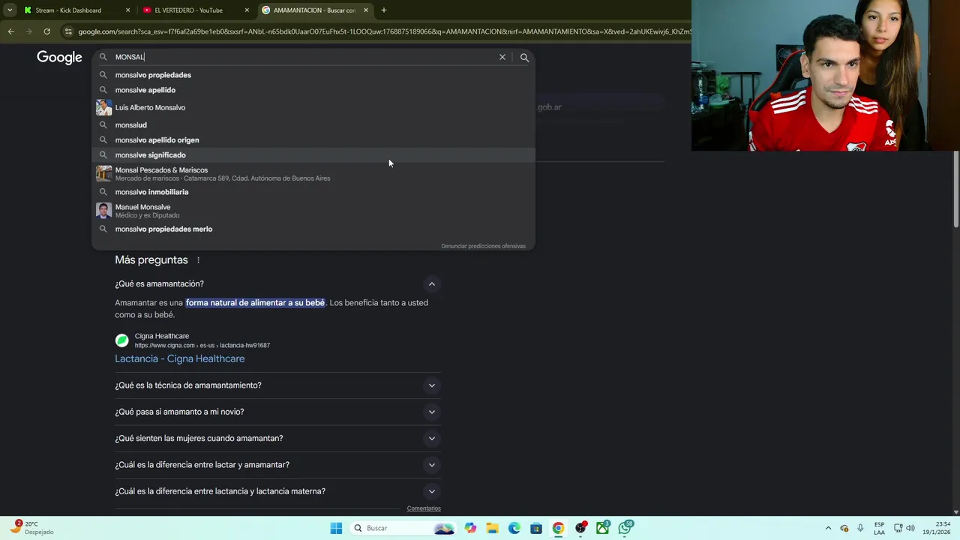Click the ESP LAA language indicator

coord(879,528)
